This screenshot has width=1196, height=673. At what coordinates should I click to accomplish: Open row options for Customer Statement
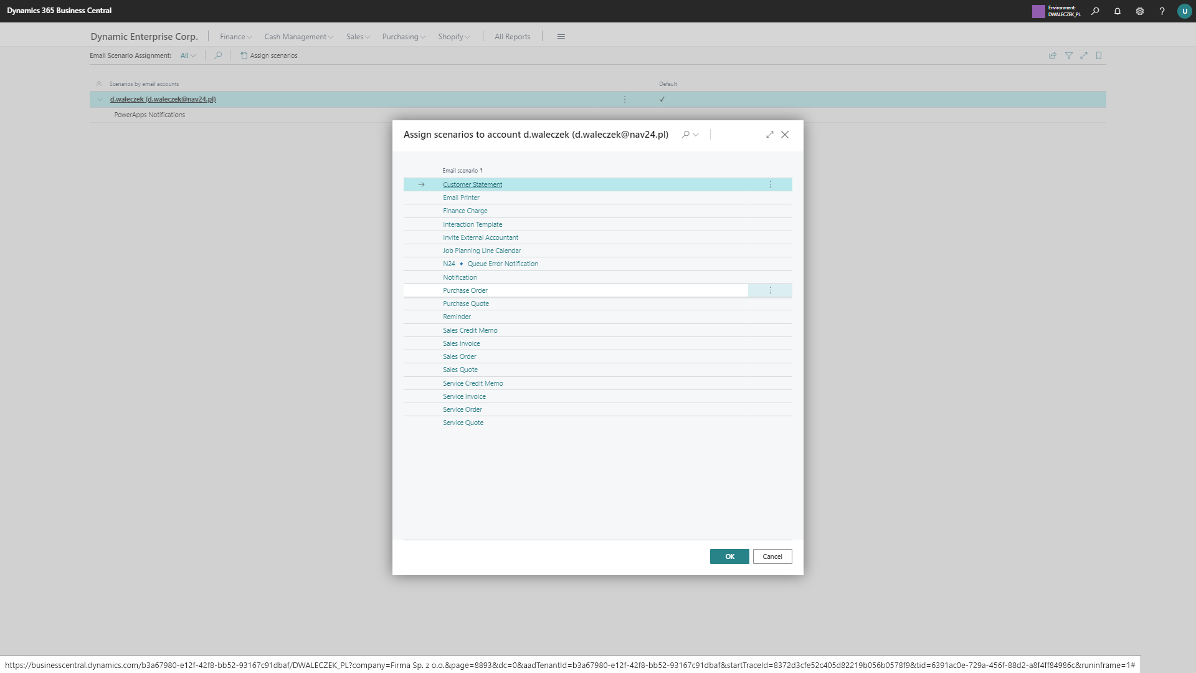pos(771,184)
